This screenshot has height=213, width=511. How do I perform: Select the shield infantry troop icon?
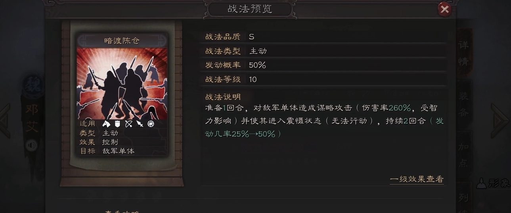point(117,124)
